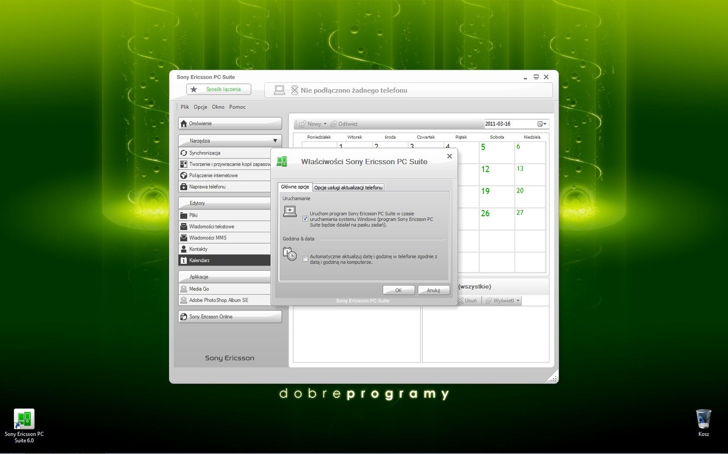The image size is (728, 454).
Task: Switch to Opcje usługi aktualizacji telefonu tab
Action: pos(348,188)
